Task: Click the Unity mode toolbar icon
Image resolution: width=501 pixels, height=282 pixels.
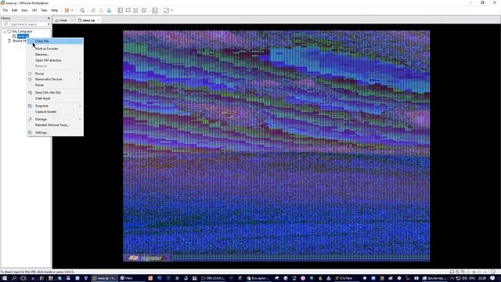Action: point(144,10)
